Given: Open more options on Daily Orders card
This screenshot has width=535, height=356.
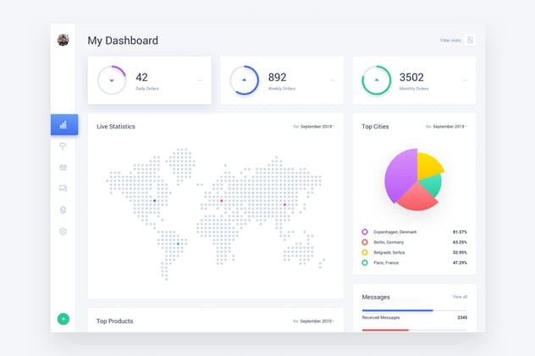Looking at the screenshot, I should (200, 80).
